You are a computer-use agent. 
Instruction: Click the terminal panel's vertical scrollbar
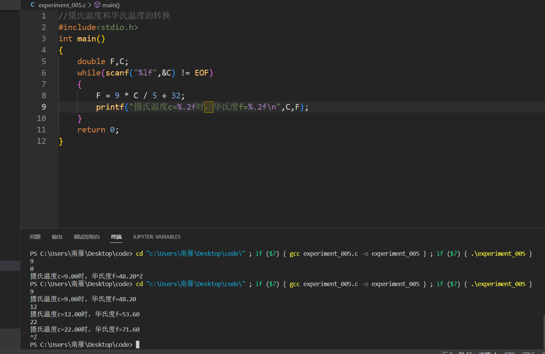coord(543,331)
